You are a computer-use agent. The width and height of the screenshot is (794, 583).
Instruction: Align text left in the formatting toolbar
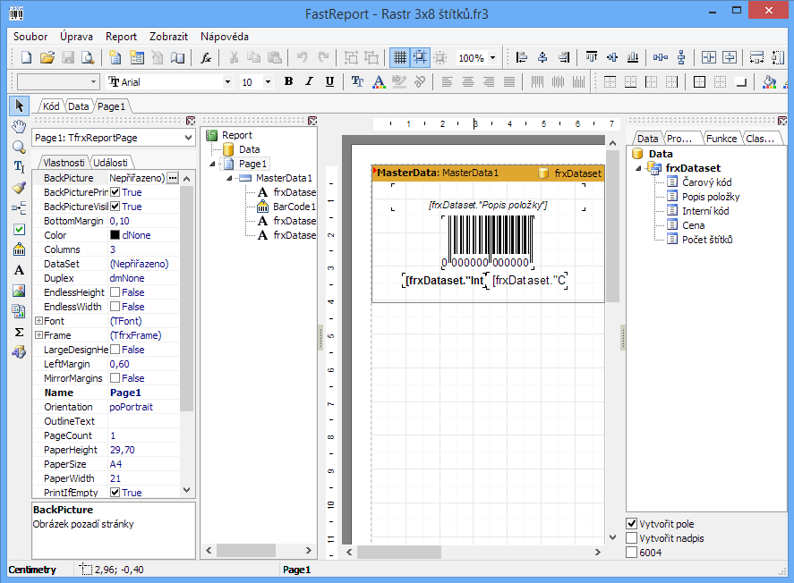pyautogui.click(x=447, y=81)
